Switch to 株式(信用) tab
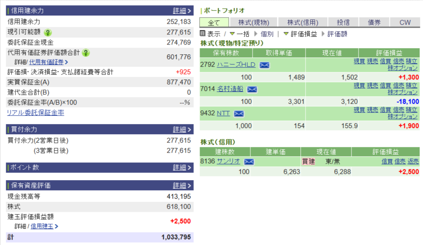 pyautogui.click(x=303, y=23)
